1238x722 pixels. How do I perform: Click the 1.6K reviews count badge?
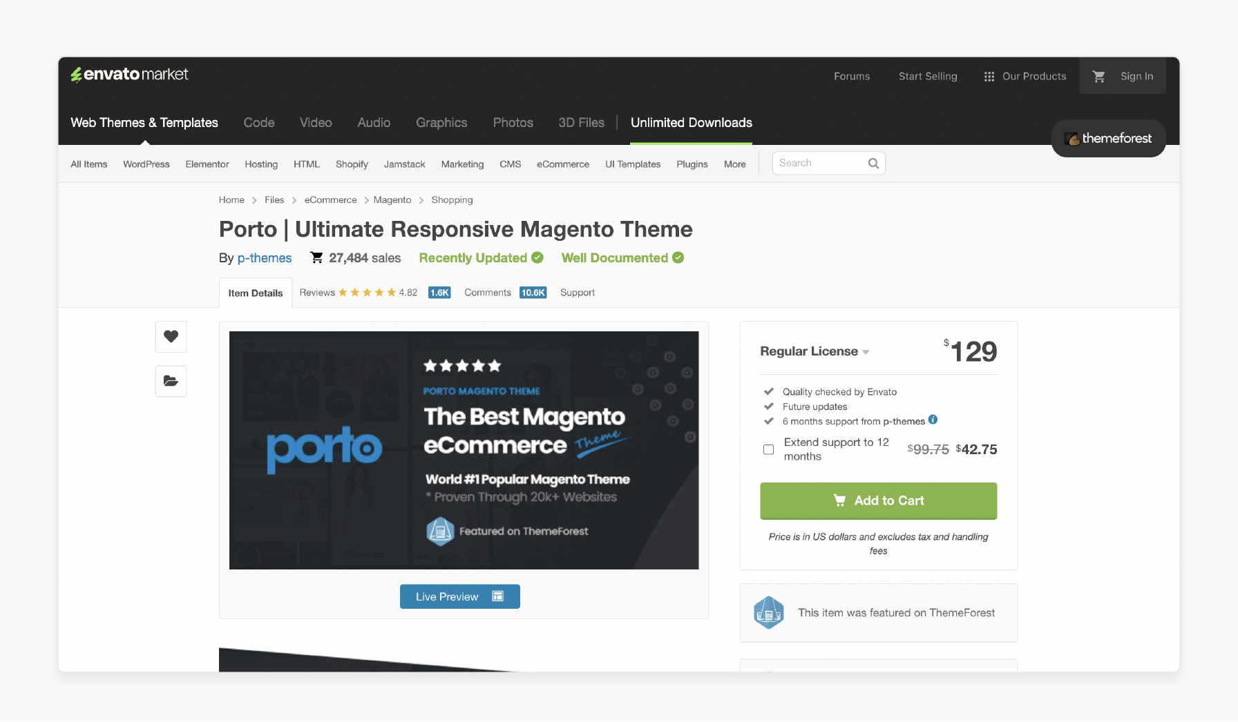click(439, 293)
